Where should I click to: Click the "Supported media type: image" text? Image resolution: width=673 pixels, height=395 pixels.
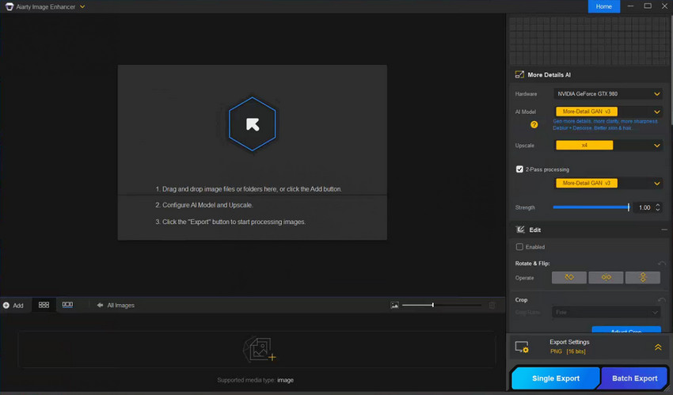click(x=256, y=380)
